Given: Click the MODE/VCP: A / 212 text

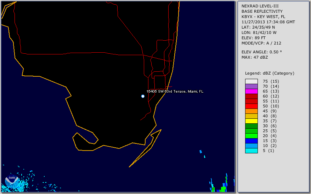Looking at the screenshot, I should tap(261, 43).
